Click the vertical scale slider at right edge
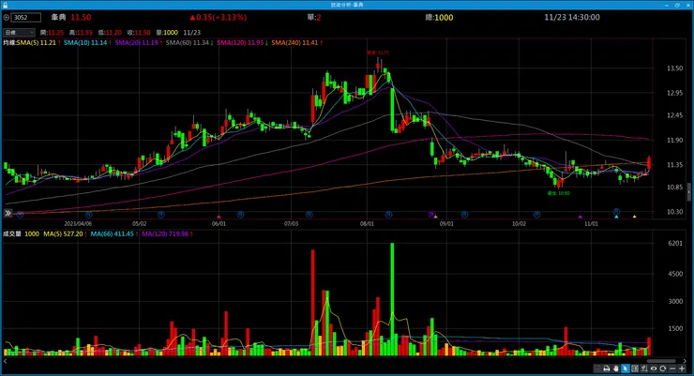 pyautogui.click(x=689, y=192)
